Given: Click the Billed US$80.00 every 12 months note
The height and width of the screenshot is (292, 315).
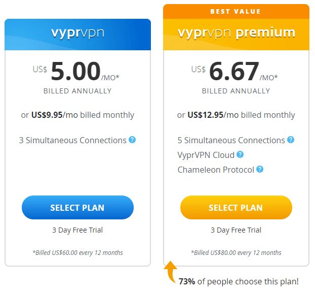Looking at the screenshot, I should click(236, 252).
